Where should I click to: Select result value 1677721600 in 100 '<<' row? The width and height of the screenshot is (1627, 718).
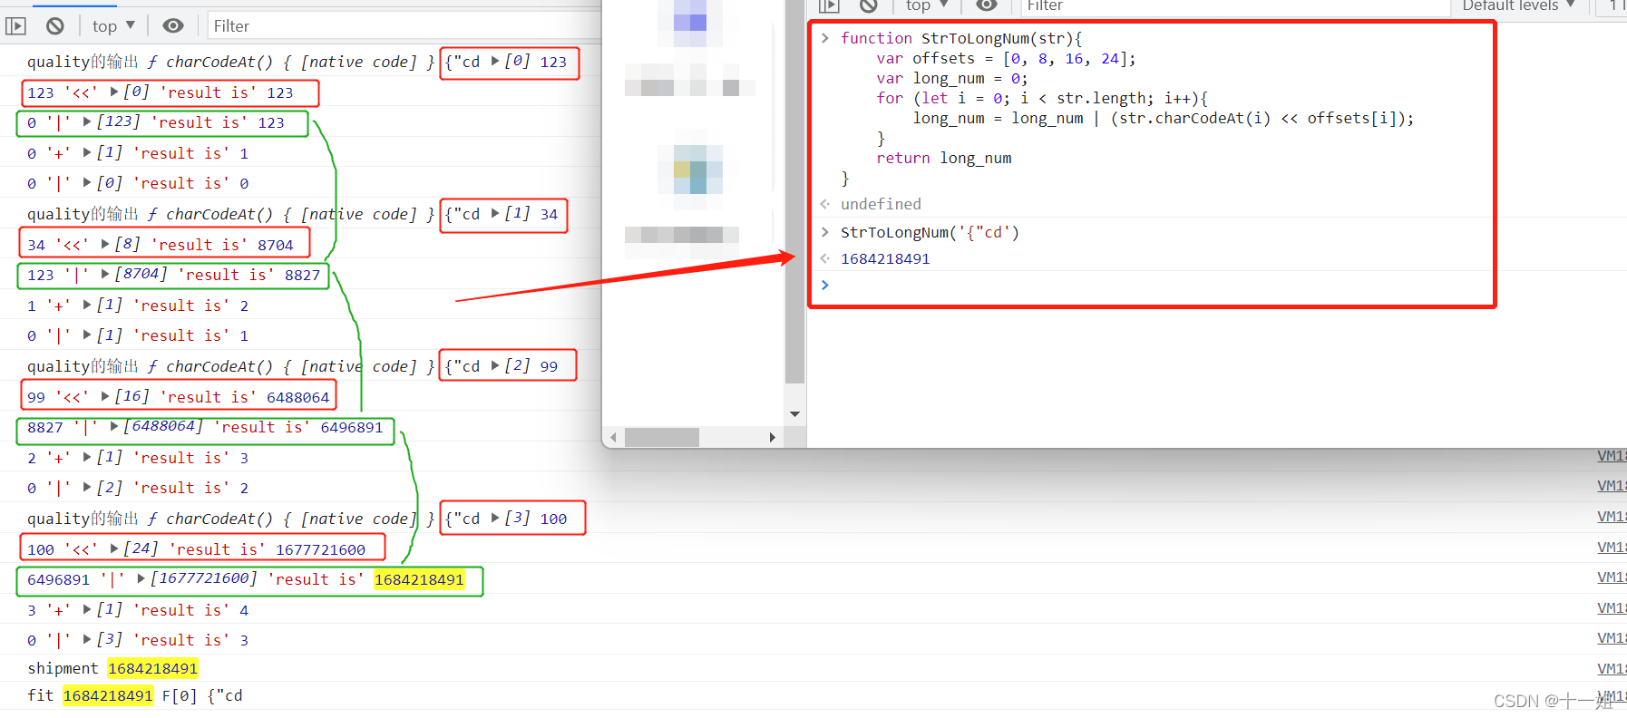click(x=320, y=549)
